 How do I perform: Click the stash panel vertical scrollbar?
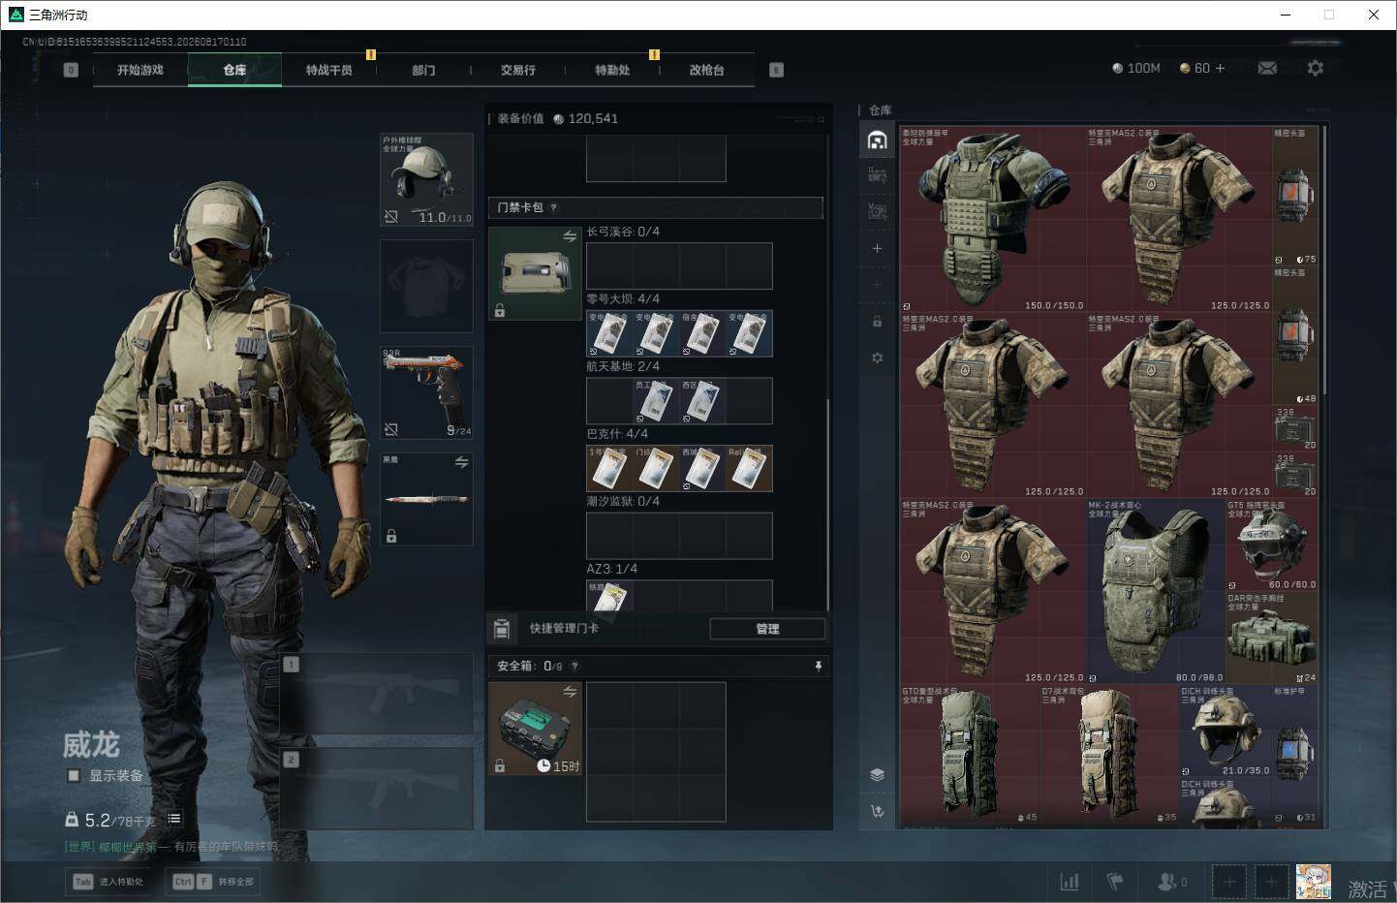pyautogui.click(x=1323, y=262)
